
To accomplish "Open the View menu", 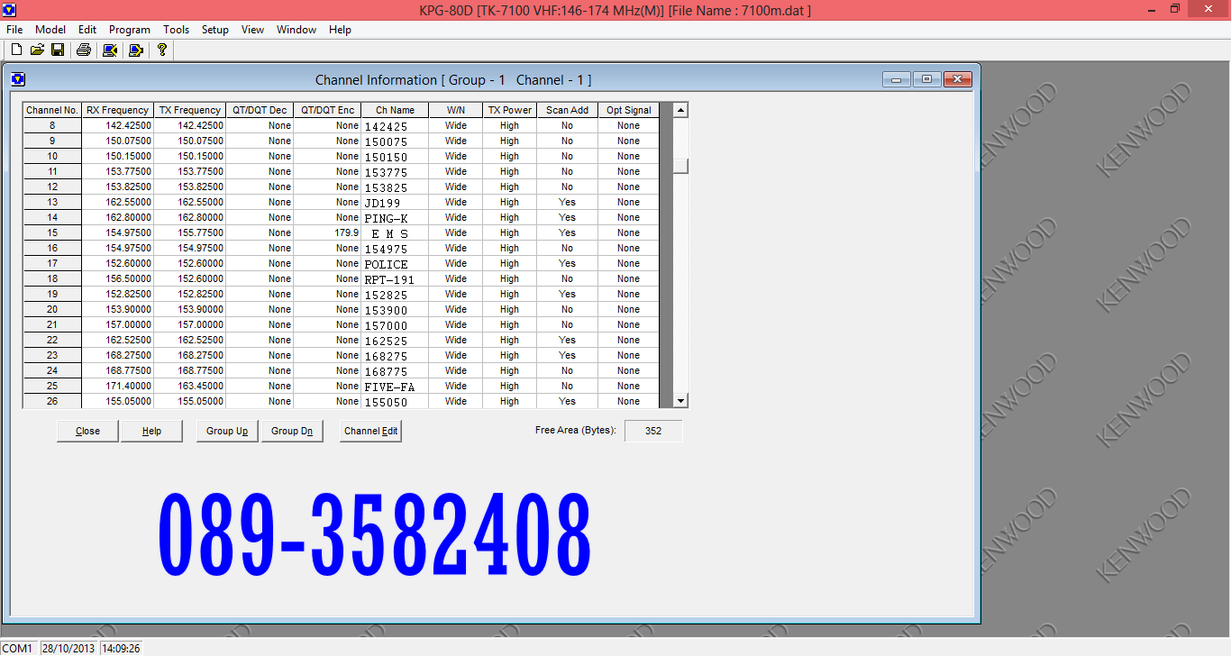I will pyautogui.click(x=253, y=30).
